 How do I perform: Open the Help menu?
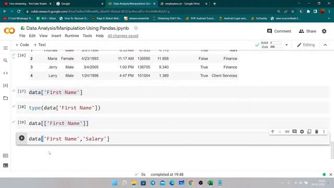[100, 36]
